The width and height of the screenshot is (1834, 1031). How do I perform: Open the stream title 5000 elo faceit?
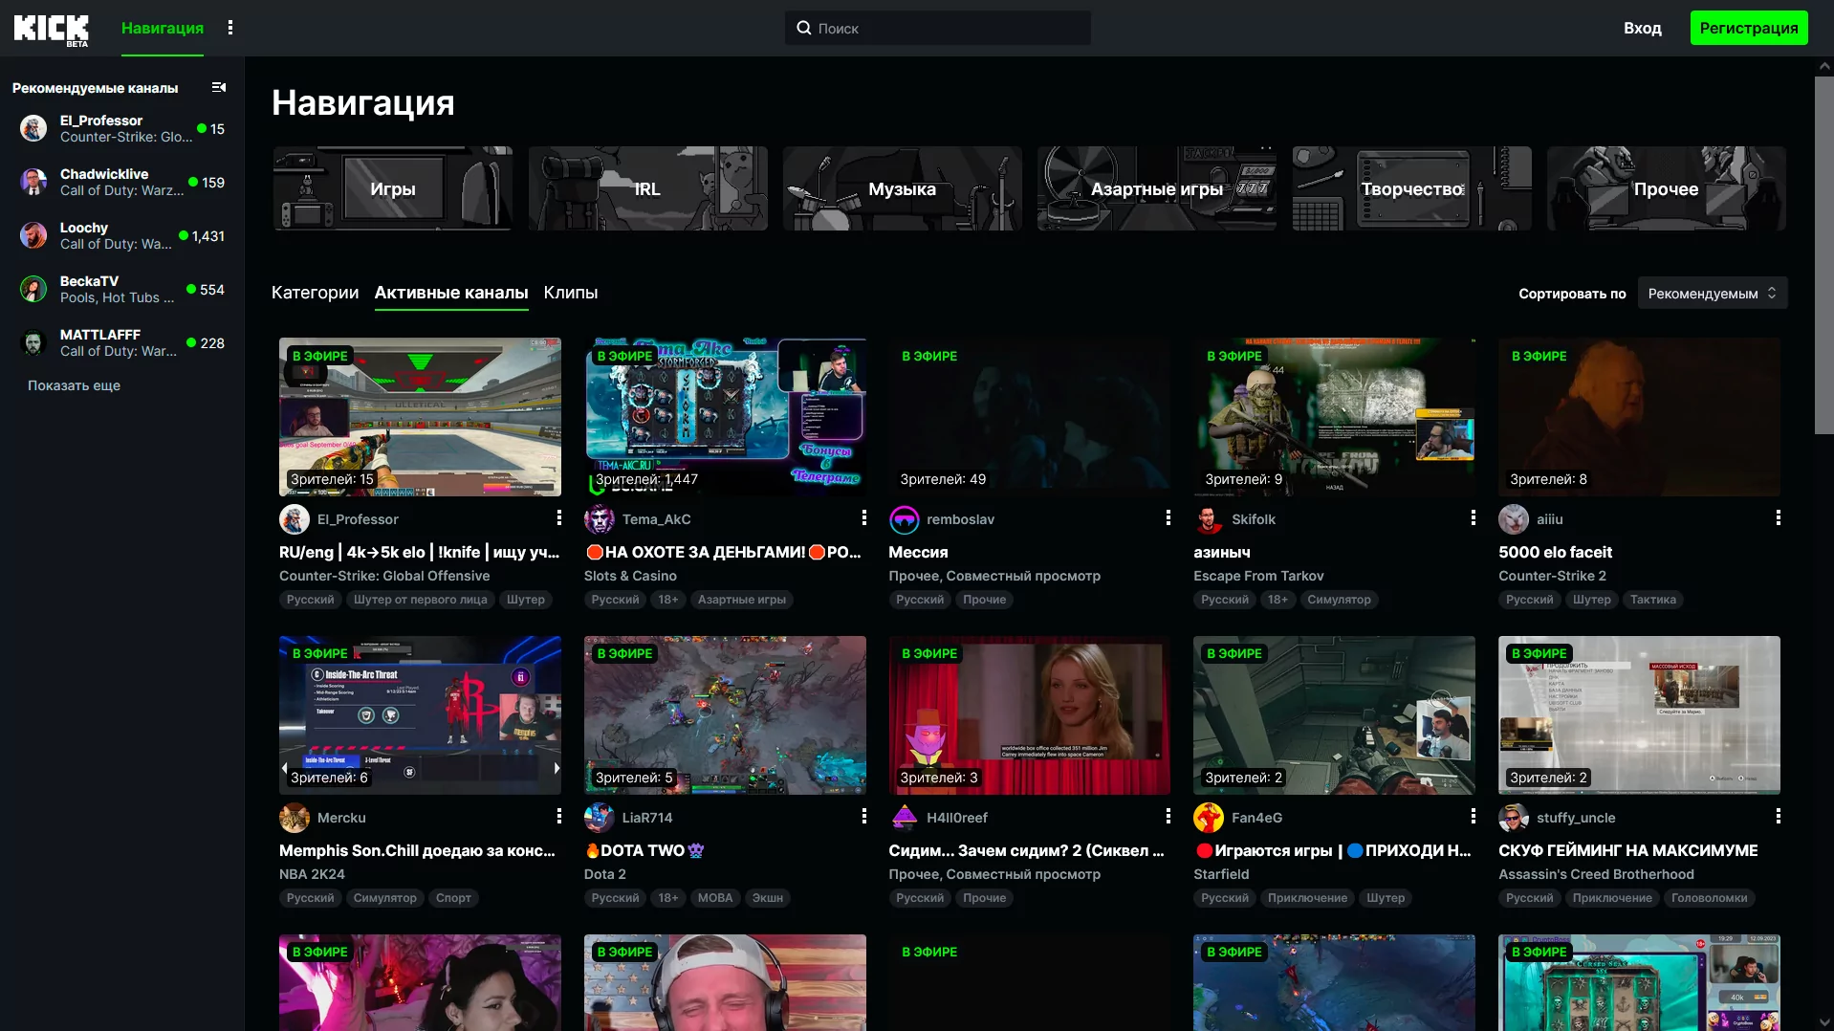pos(1555,552)
